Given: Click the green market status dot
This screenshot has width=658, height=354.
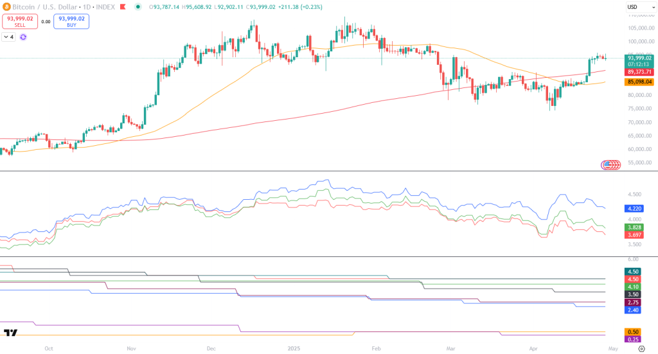Looking at the screenshot, I should point(138,6).
